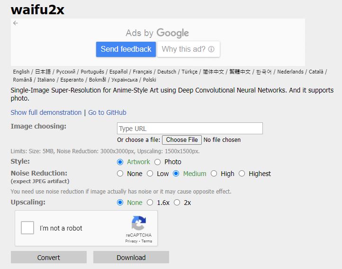Open the Go to GitHub link
The height and width of the screenshot is (269, 342).
click(107, 112)
